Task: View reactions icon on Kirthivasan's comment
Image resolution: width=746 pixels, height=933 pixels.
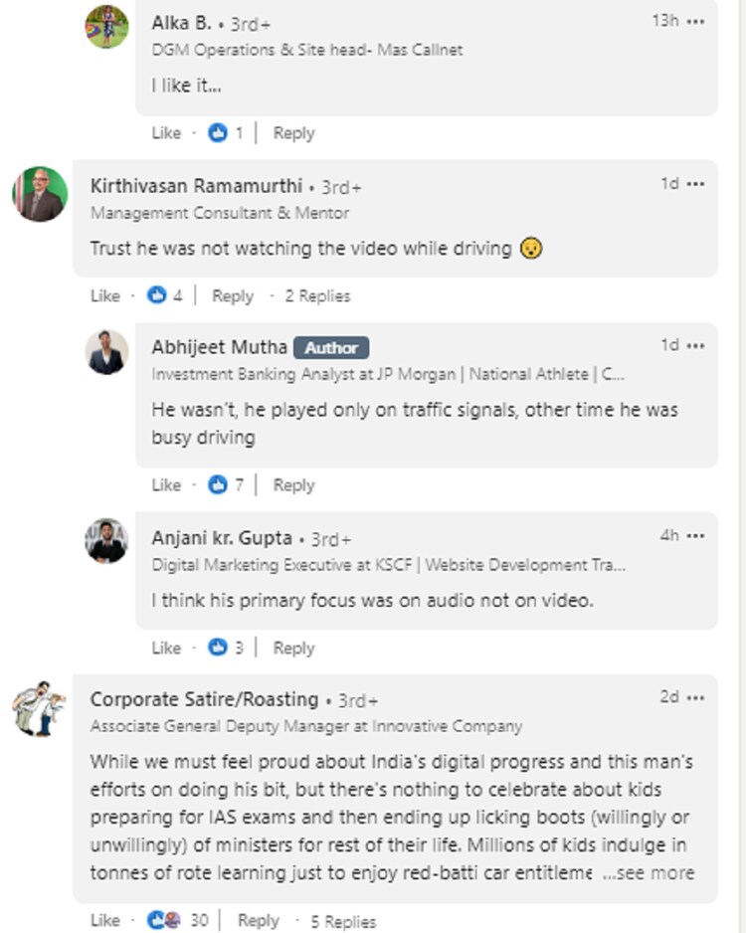Action: click(156, 295)
